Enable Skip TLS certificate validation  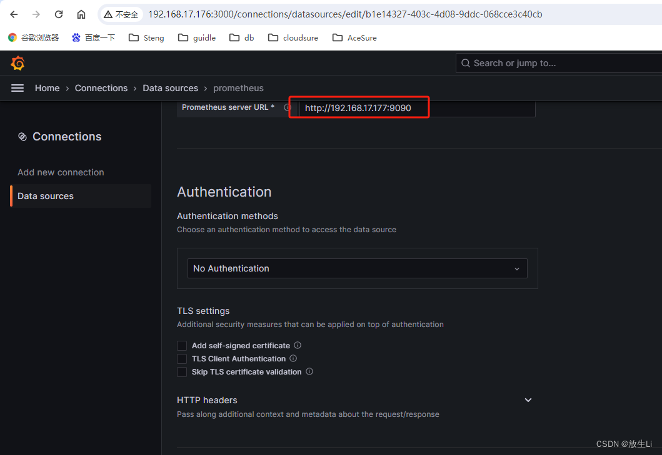coord(181,371)
